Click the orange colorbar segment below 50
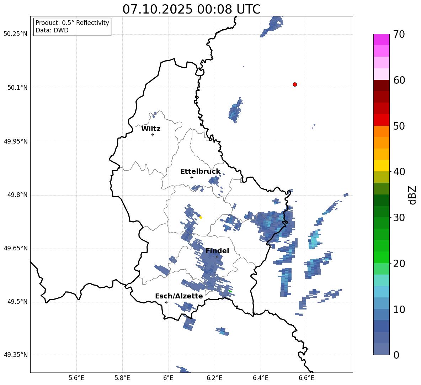Screen dimensions: 421x385 pyautogui.click(x=382, y=131)
